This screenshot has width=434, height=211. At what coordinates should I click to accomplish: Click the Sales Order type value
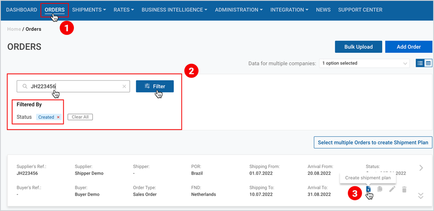click(x=145, y=194)
